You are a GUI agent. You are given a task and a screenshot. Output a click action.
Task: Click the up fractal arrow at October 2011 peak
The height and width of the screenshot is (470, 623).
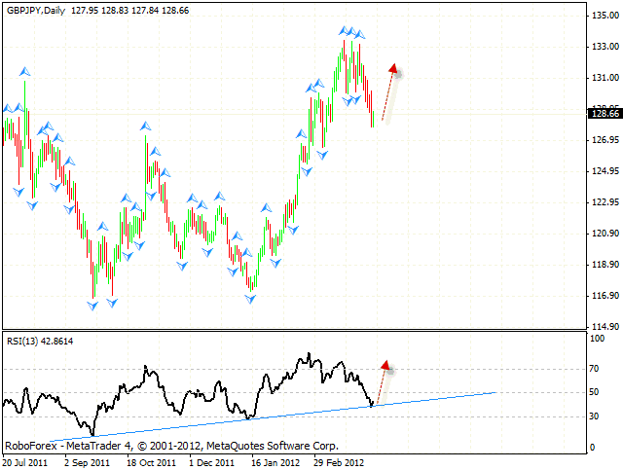[x=145, y=127]
